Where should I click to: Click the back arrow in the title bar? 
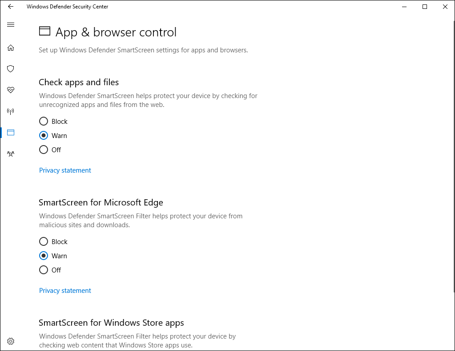pos(10,7)
